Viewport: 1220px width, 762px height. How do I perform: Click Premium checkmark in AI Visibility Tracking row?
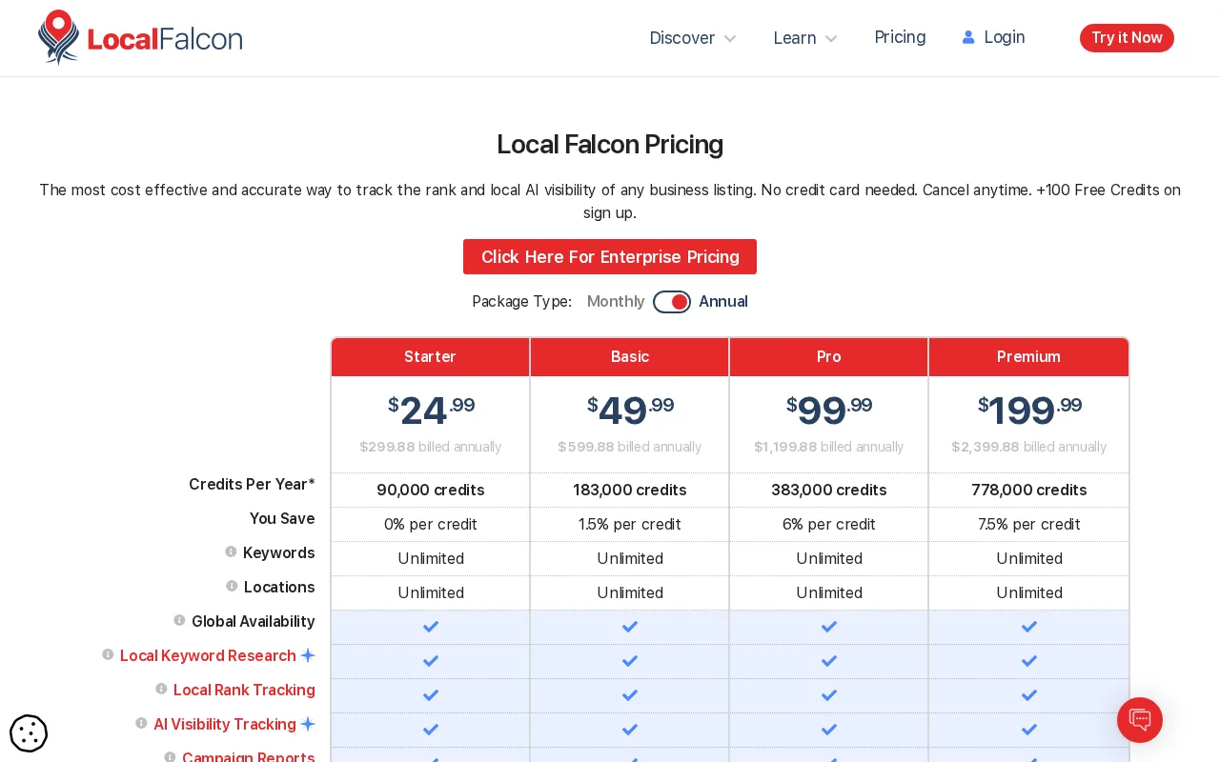click(x=1029, y=730)
